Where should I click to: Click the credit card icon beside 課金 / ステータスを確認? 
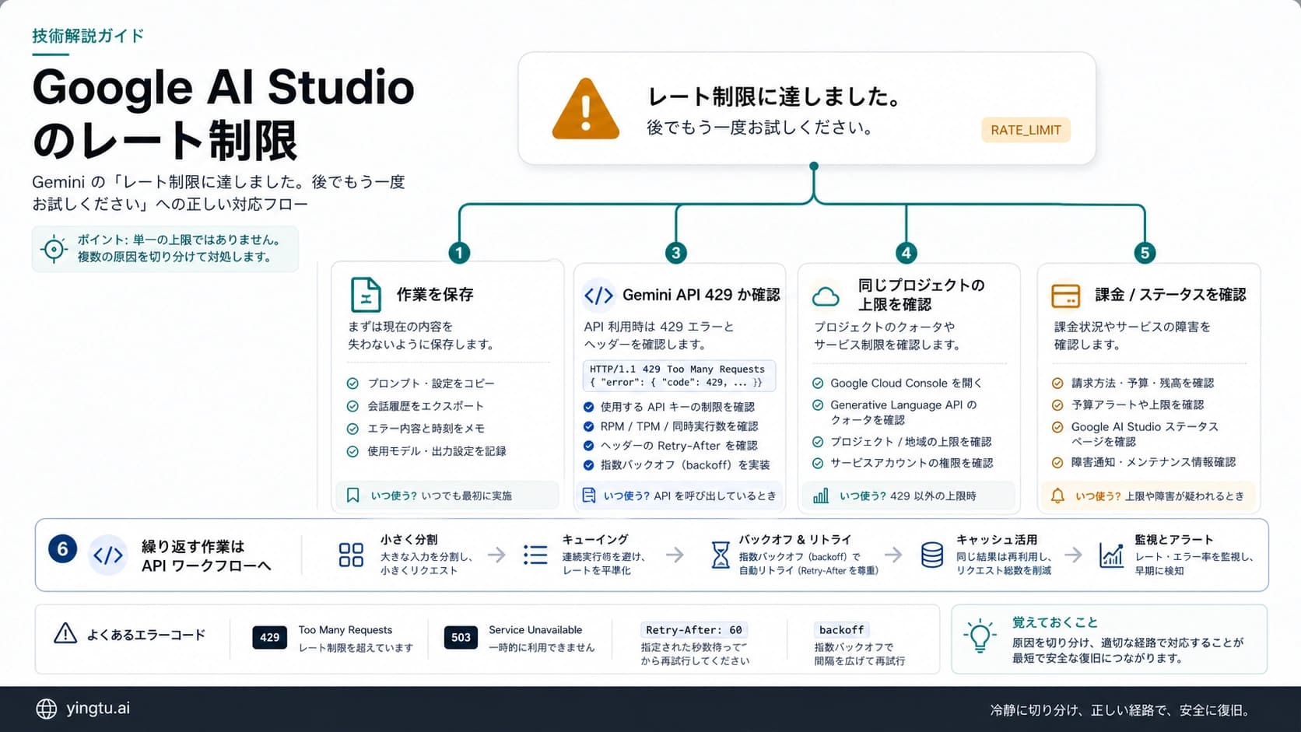[x=1065, y=296]
